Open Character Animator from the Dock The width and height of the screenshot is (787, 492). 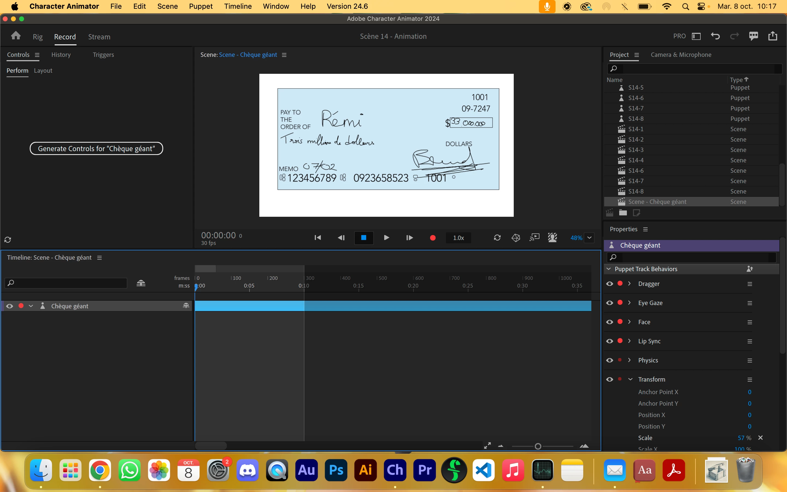[x=395, y=470]
